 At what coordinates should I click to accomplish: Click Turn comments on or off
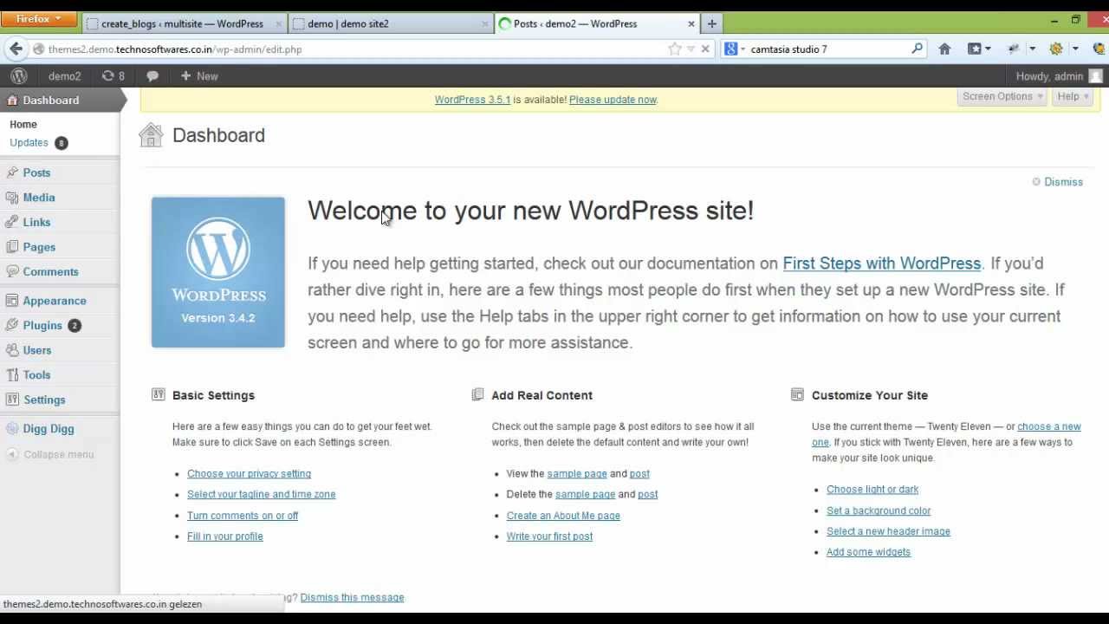[x=243, y=516]
